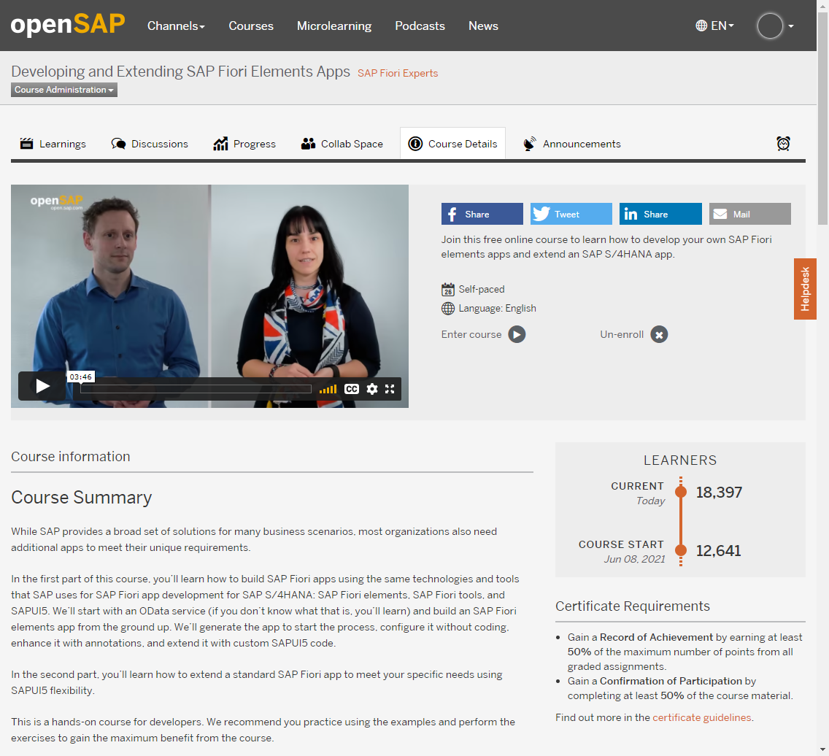Click the Enter course play icon
This screenshot has width=829, height=756.
(517, 335)
